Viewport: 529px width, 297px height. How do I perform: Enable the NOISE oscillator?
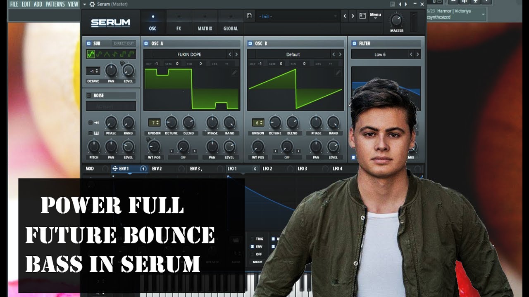(x=88, y=95)
